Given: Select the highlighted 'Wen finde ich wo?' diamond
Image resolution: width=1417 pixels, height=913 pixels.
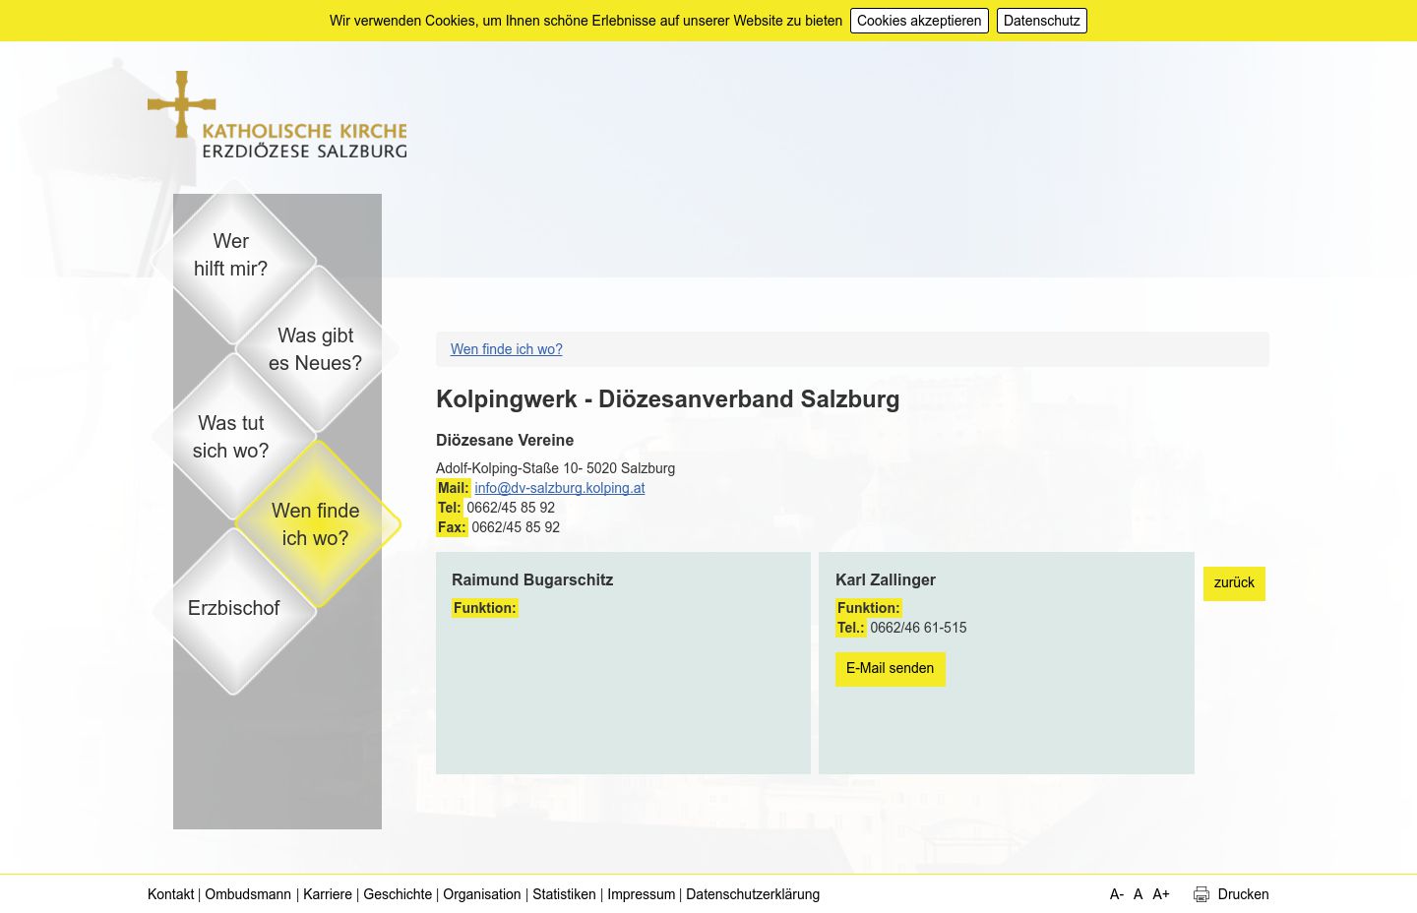Looking at the screenshot, I should point(317,524).
